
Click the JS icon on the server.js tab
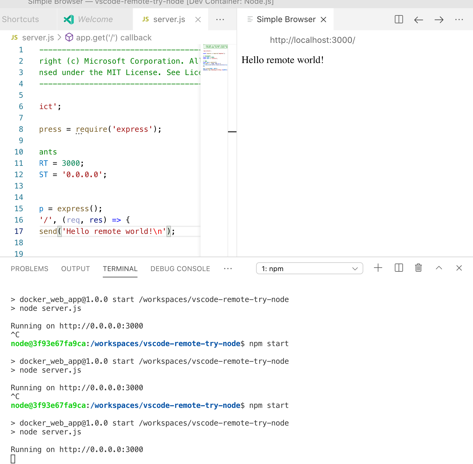145,19
